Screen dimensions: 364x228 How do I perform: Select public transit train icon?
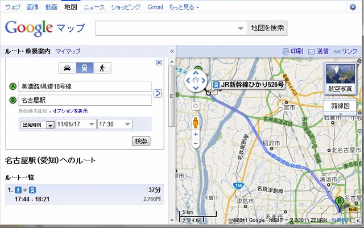click(x=85, y=68)
